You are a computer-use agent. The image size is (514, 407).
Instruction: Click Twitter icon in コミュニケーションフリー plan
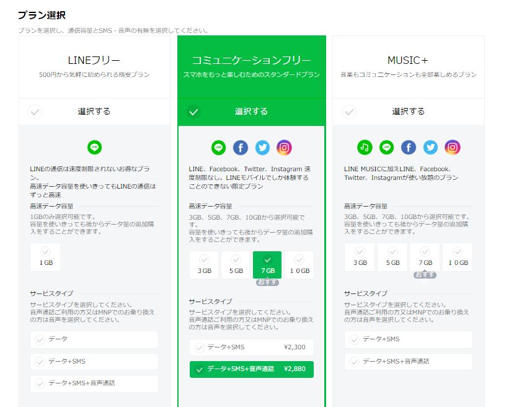(262, 148)
